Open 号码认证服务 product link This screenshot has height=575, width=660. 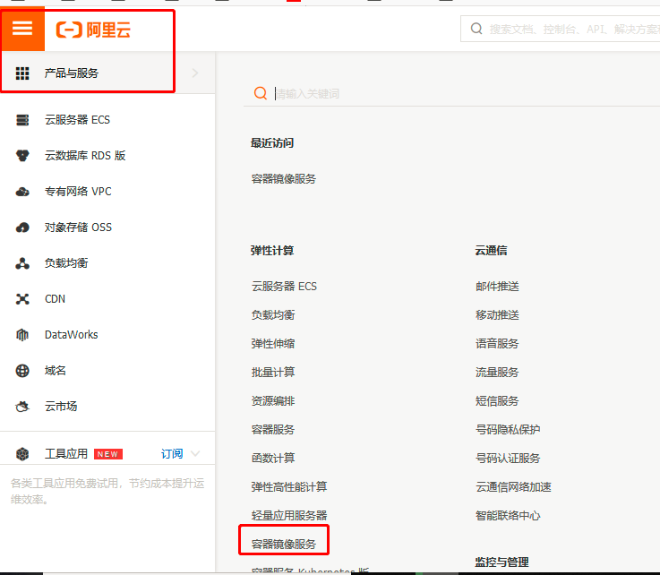[508, 458]
